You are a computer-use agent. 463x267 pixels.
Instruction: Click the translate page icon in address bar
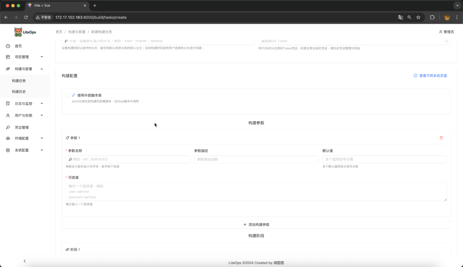coord(400,17)
